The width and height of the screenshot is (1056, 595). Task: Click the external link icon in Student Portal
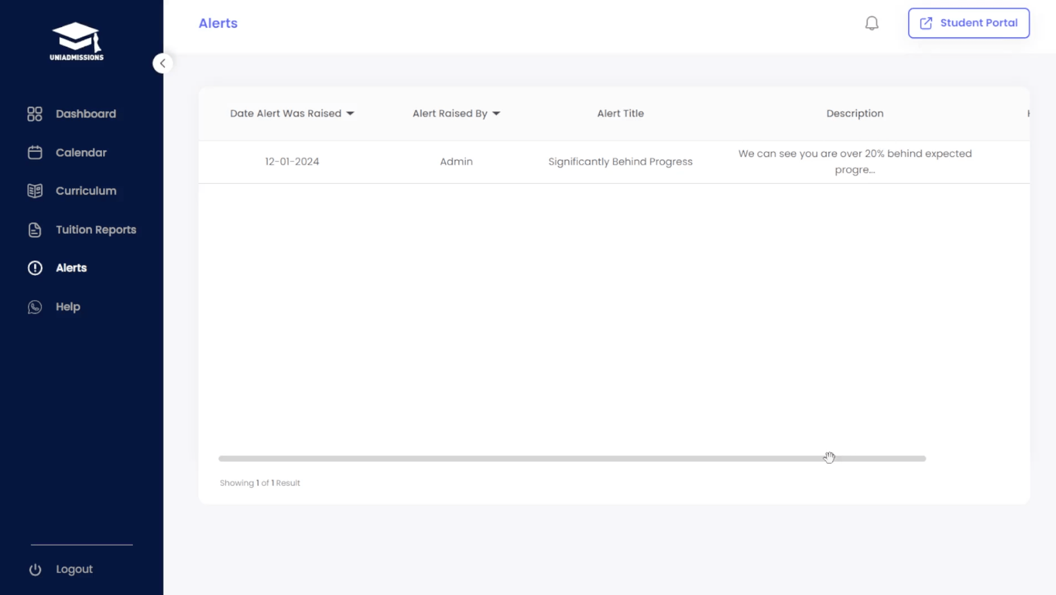pos(926,23)
